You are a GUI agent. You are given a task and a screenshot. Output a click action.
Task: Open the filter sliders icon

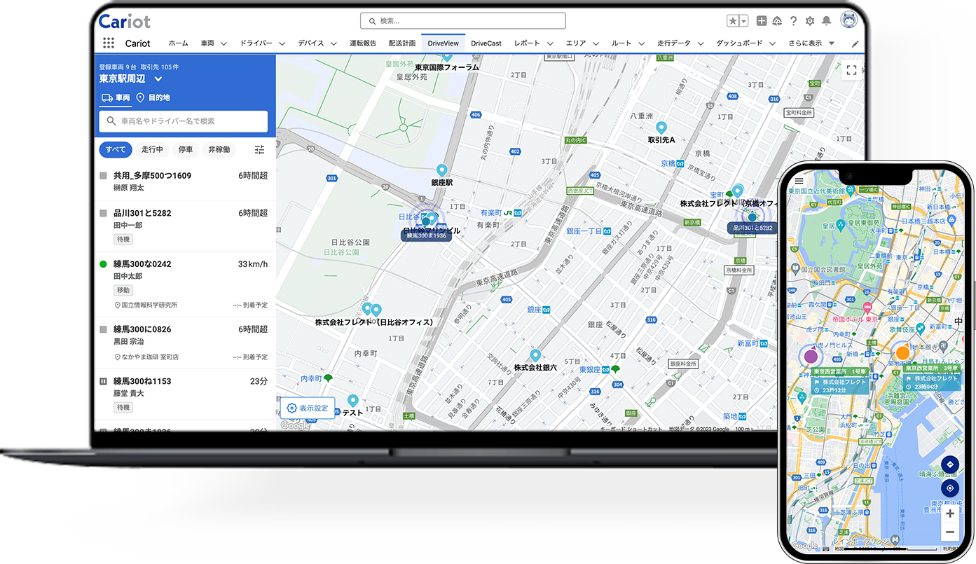259,149
